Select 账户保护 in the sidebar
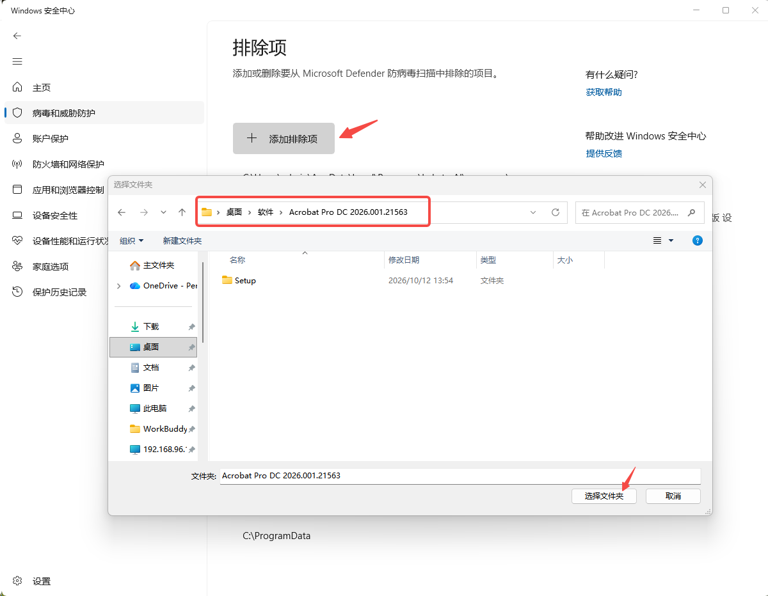 (104, 139)
